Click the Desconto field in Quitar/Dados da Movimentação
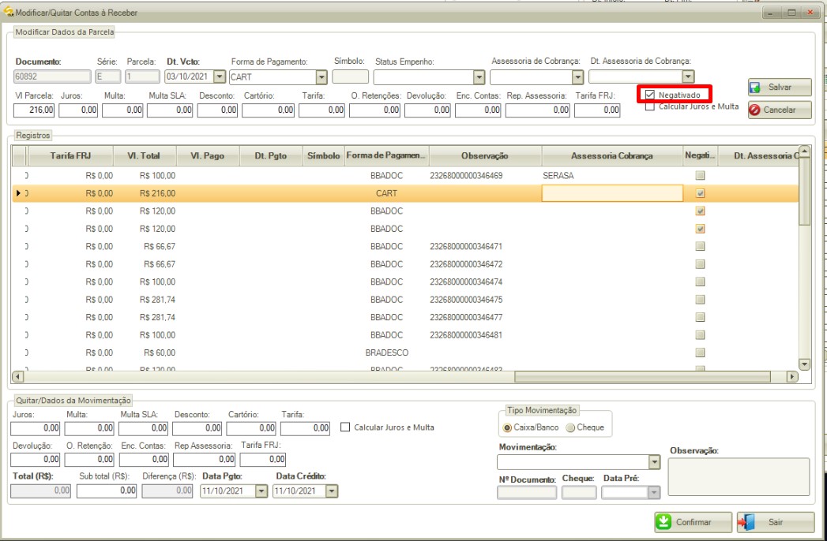 [x=197, y=428]
